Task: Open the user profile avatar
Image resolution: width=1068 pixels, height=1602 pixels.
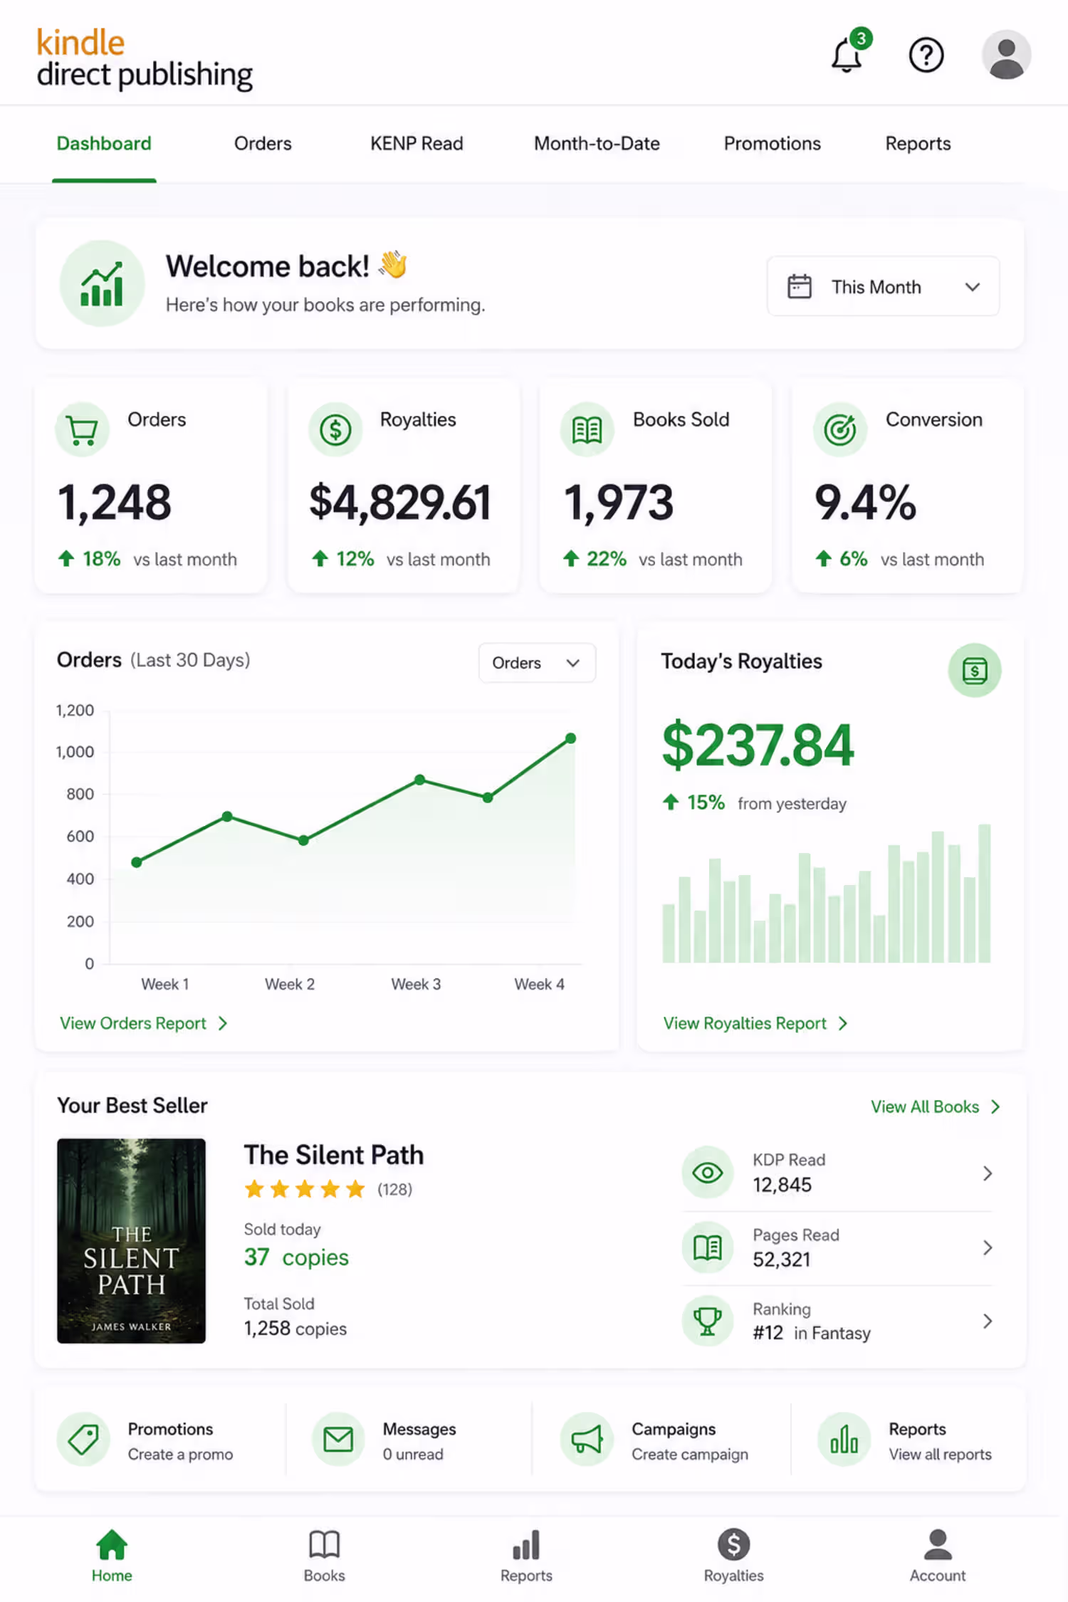Action: coord(1006,55)
